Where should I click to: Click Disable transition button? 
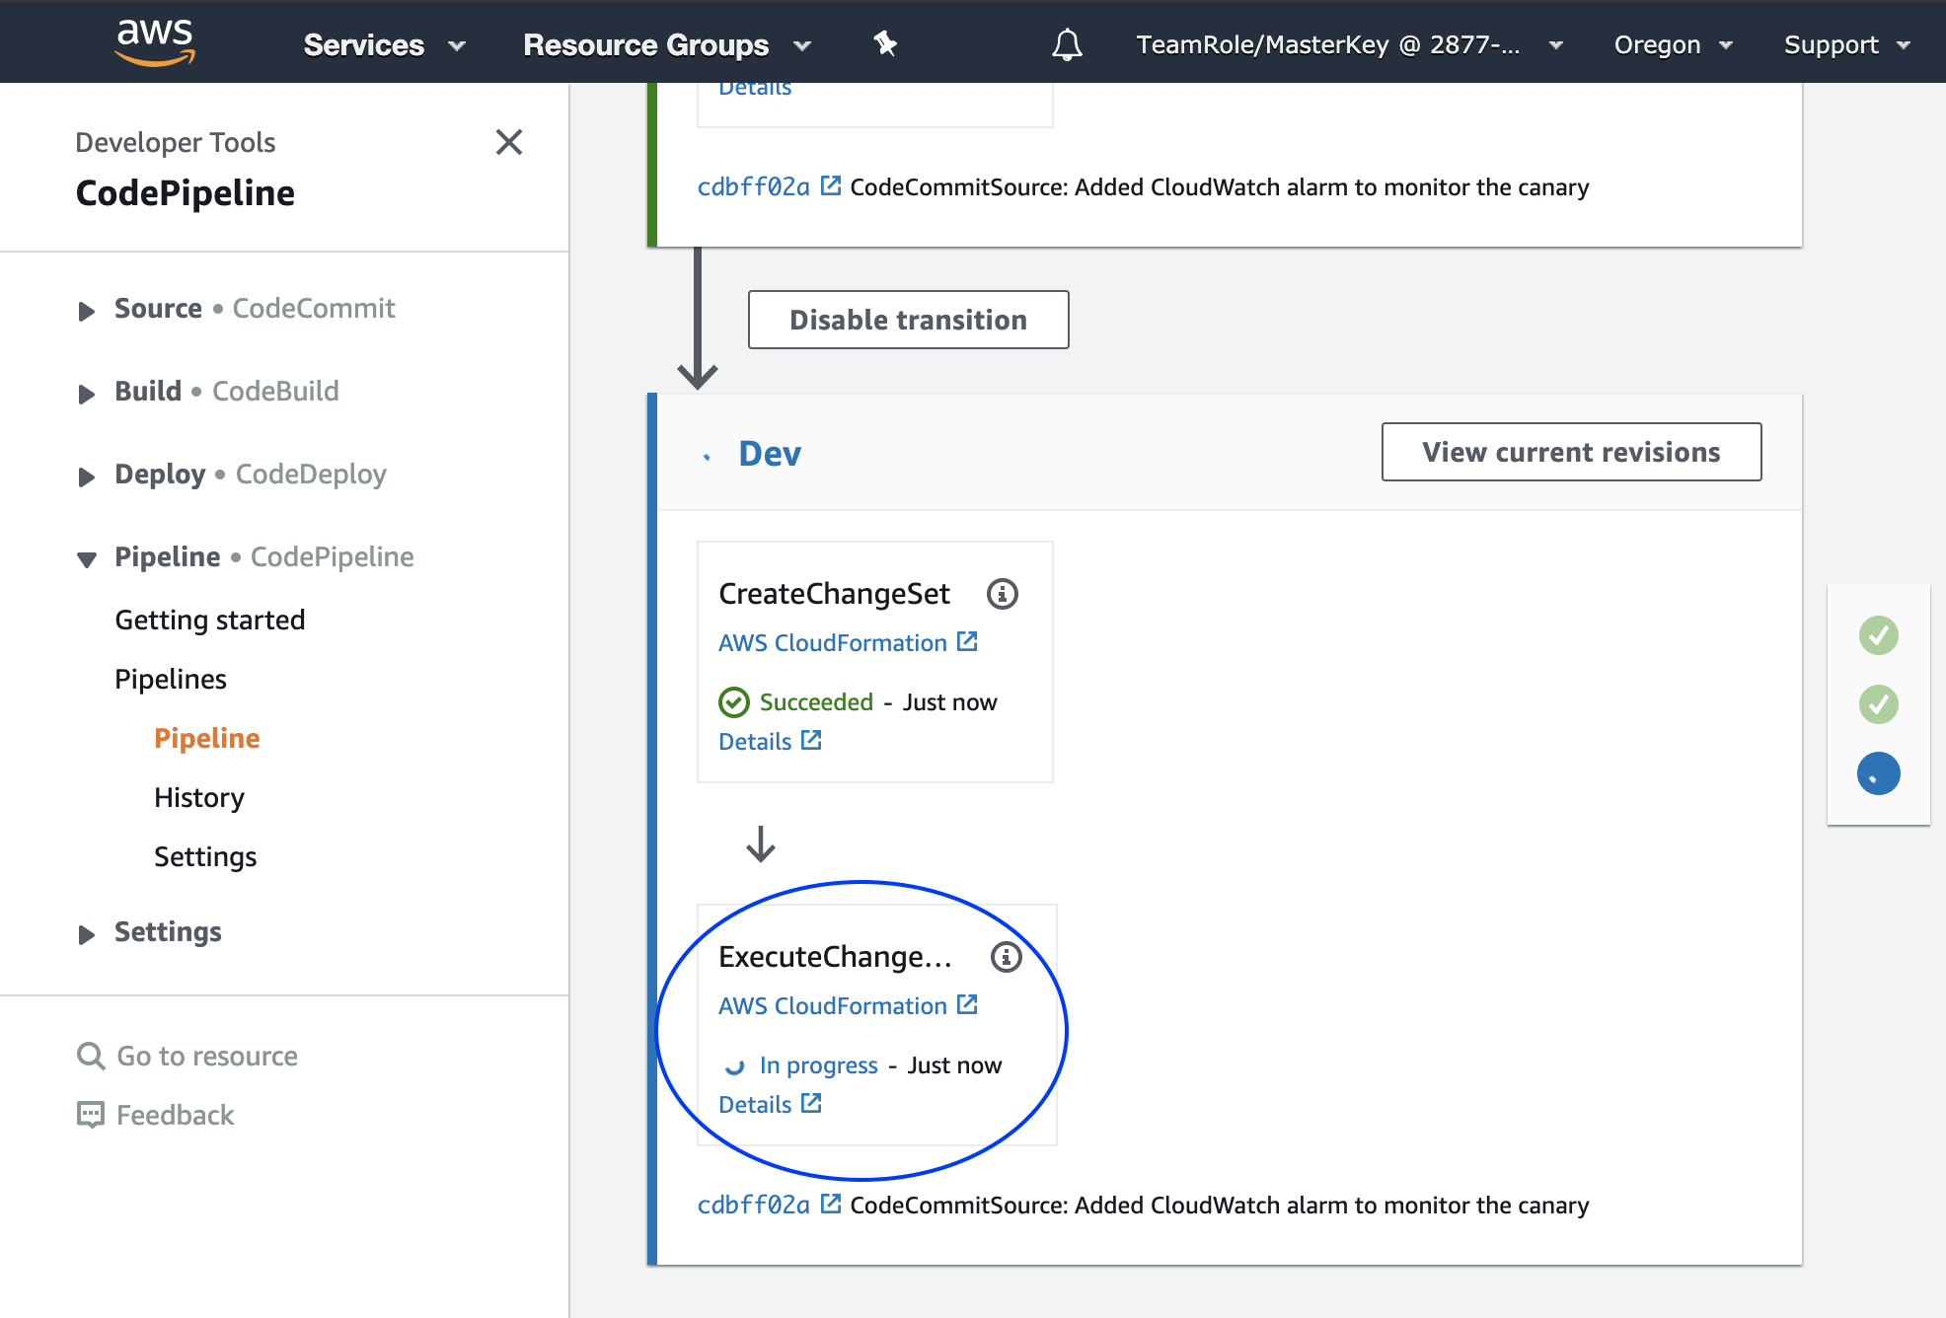point(908,320)
